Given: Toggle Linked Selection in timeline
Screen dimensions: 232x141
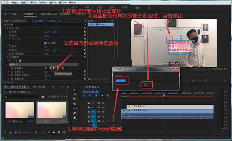Looking at the screenshot, I should point(96,96).
